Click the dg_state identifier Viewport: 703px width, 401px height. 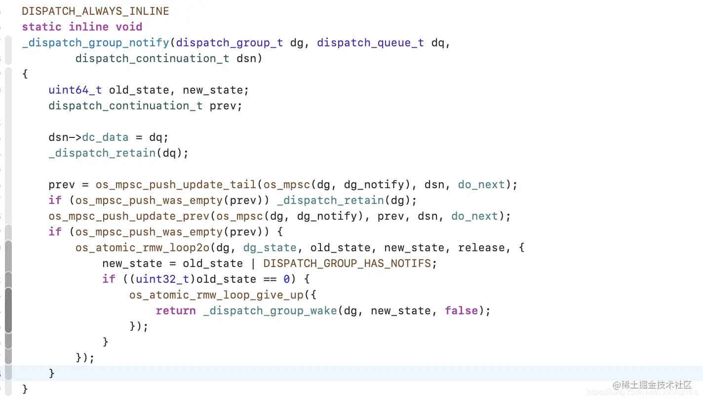[x=270, y=247]
